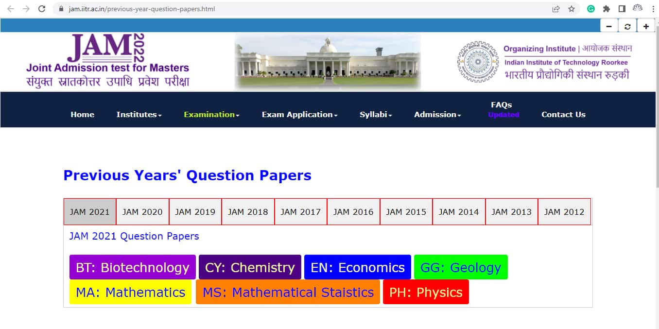This screenshot has height=329, width=659.
Task: Click the JAM 2021 Question Papers text
Action: tap(134, 236)
